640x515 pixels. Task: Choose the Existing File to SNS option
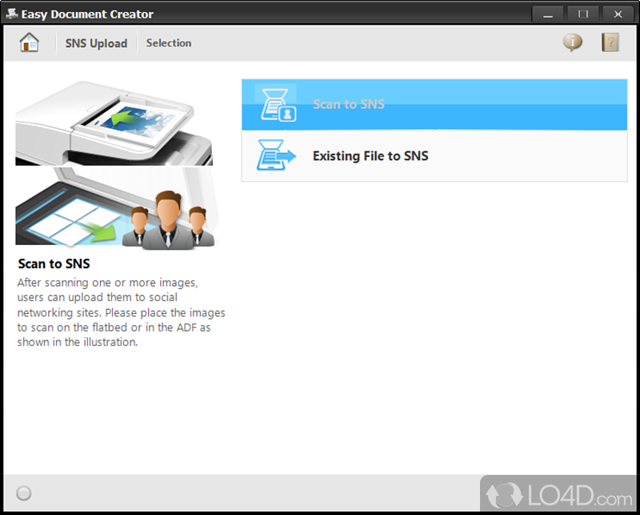point(434,155)
